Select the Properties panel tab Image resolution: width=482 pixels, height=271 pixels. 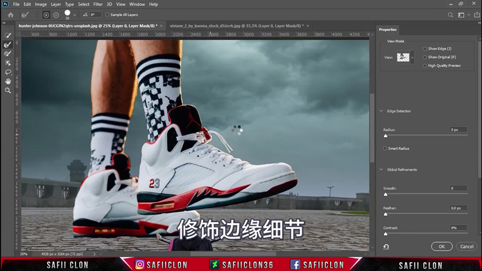[x=388, y=29]
